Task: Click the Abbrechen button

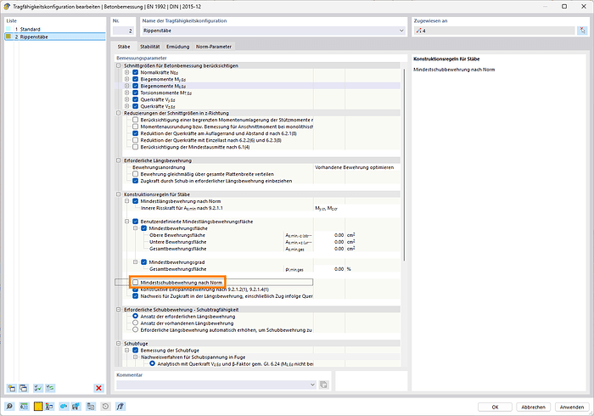Action: click(532, 407)
